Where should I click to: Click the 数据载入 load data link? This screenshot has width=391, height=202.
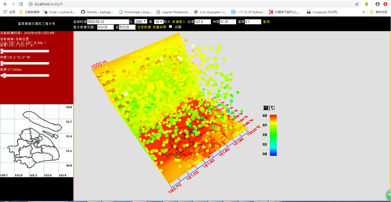pyautogui.click(x=179, y=22)
